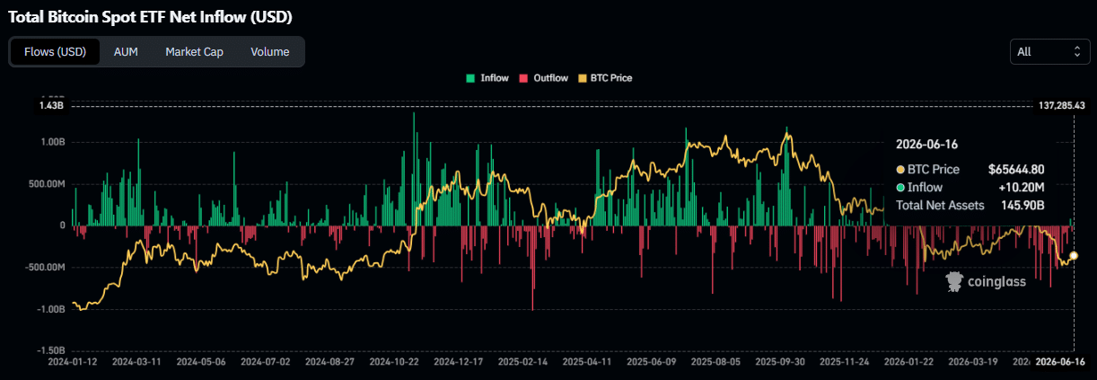Click the yellow BTC Price legend swatch
The height and width of the screenshot is (380, 1097).
point(582,78)
